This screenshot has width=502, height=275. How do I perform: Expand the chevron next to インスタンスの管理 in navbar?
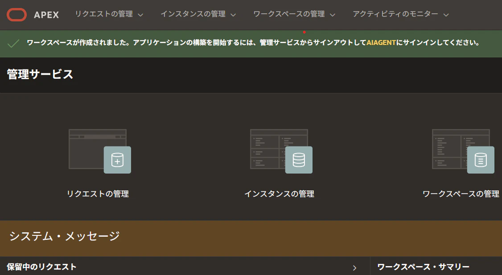(233, 15)
